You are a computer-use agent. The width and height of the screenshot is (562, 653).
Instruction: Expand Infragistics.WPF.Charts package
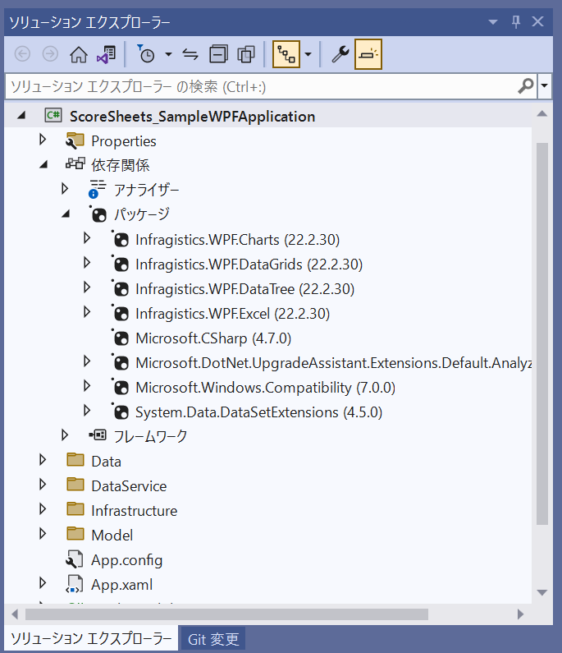click(x=87, y=238)
